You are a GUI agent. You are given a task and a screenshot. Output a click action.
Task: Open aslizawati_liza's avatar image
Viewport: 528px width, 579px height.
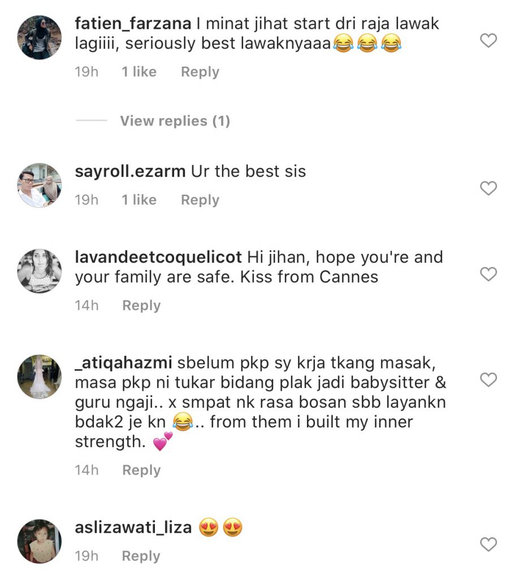[x=40, y=541]
